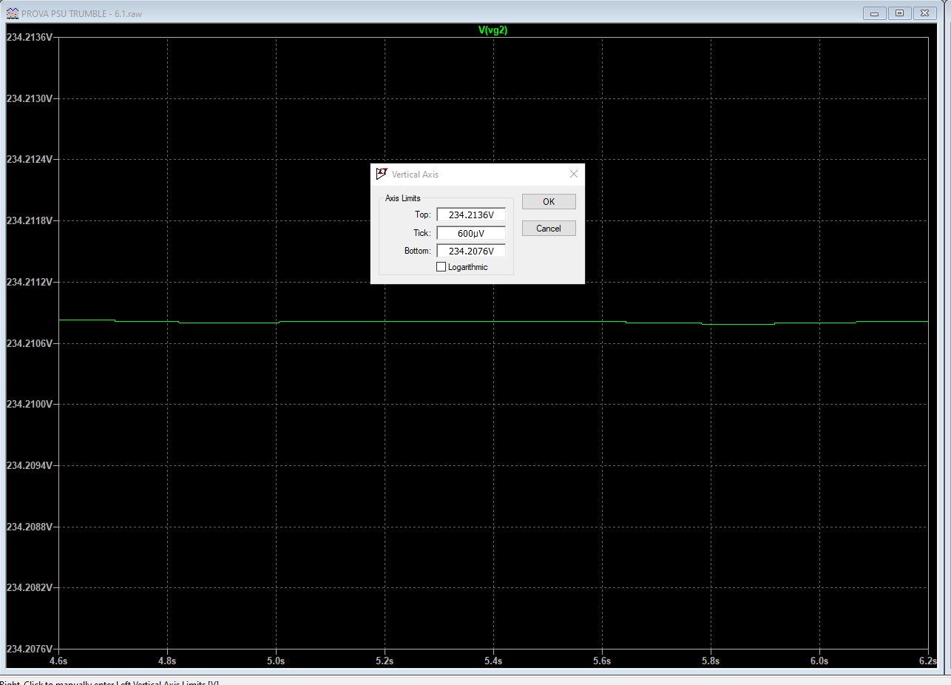This screenshot has height=685, width=951.
Task: Click the 5.8s time axis label
Action: coord(711,661)
